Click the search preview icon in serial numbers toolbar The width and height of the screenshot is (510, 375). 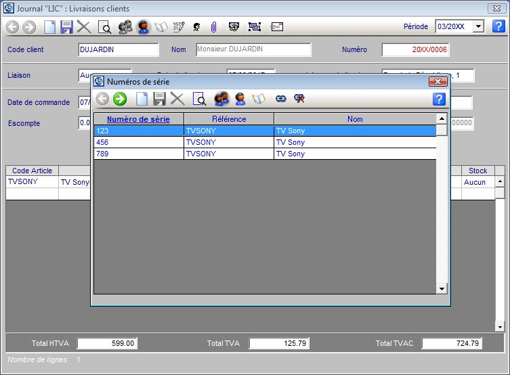pos(200,100)
